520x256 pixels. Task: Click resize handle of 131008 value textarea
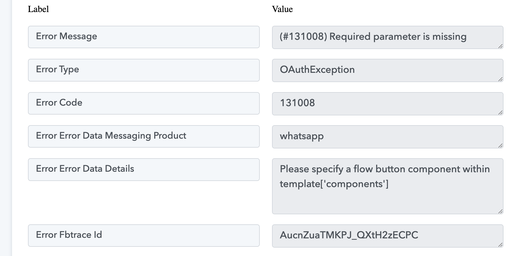(x=500, y=113)
